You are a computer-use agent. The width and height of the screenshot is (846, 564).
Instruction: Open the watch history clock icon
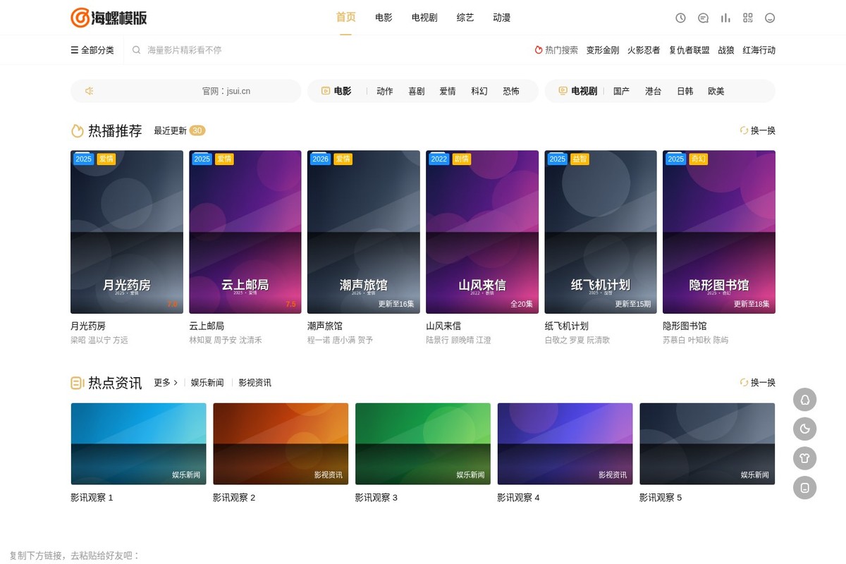point(680,18)
